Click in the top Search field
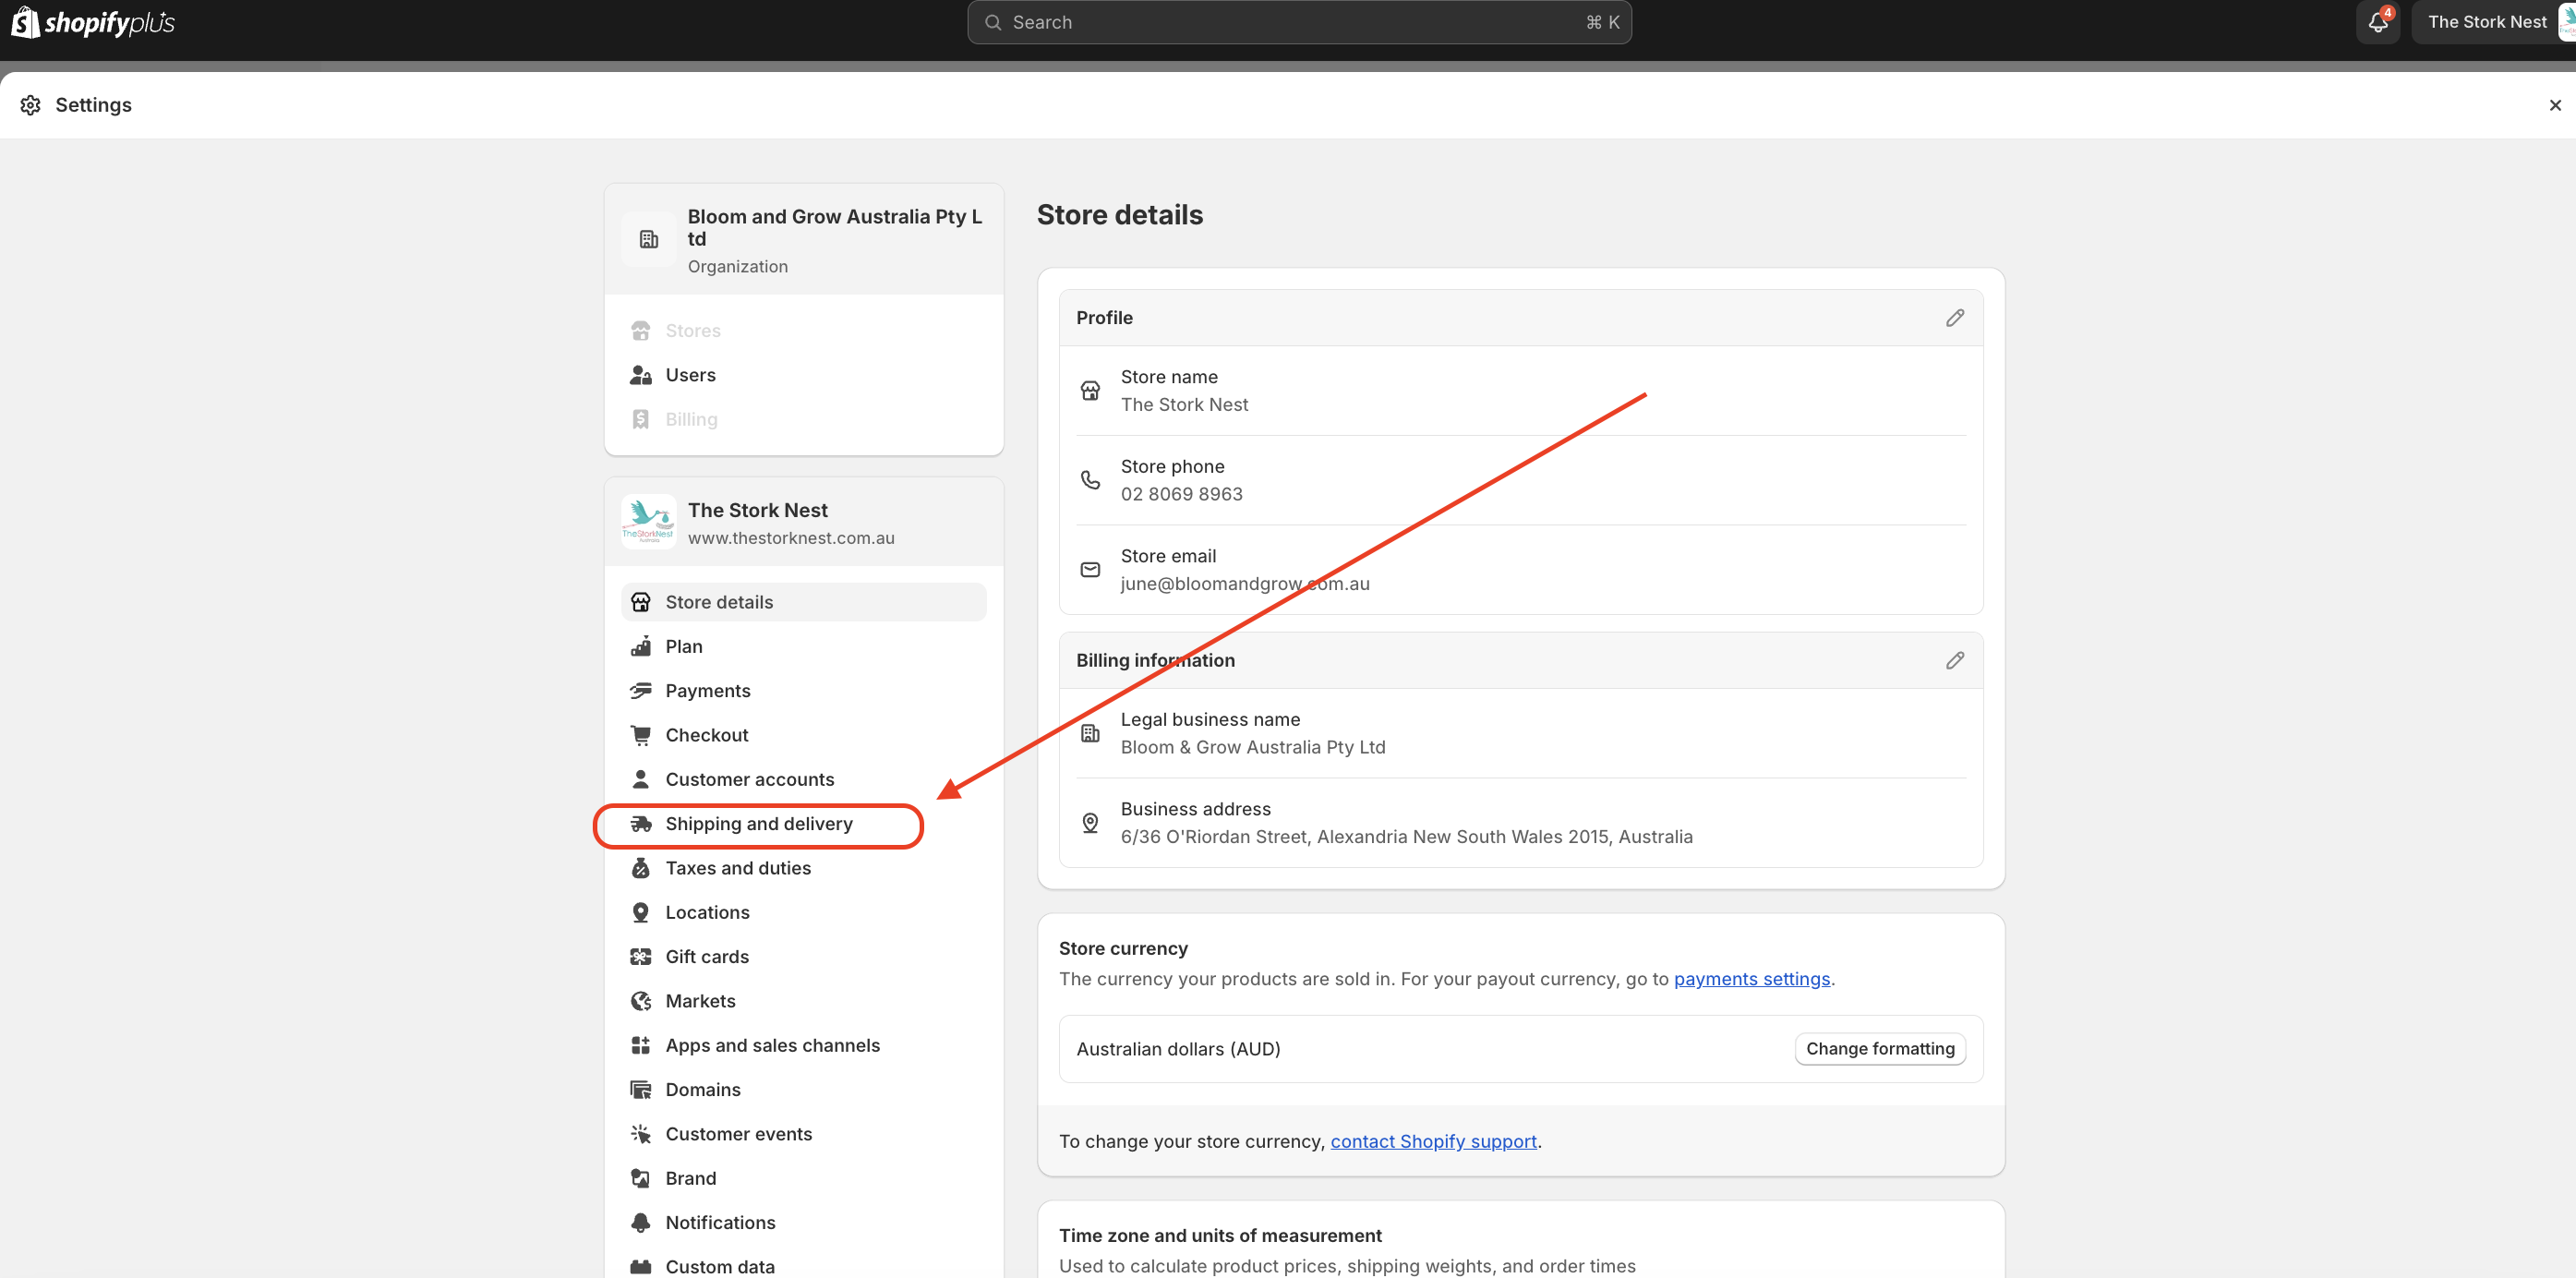 point(1299,22)
